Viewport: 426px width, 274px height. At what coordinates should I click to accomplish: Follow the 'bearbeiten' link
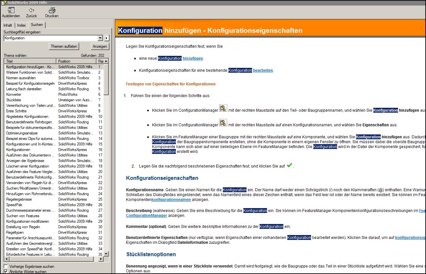[x=263, y=70]
